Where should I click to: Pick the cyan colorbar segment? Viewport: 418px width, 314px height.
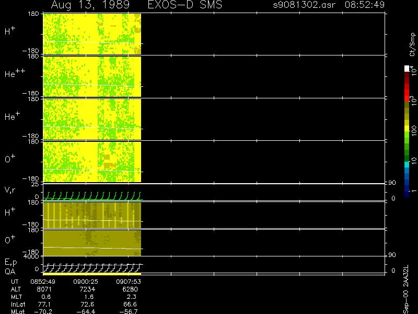[407, 164]
